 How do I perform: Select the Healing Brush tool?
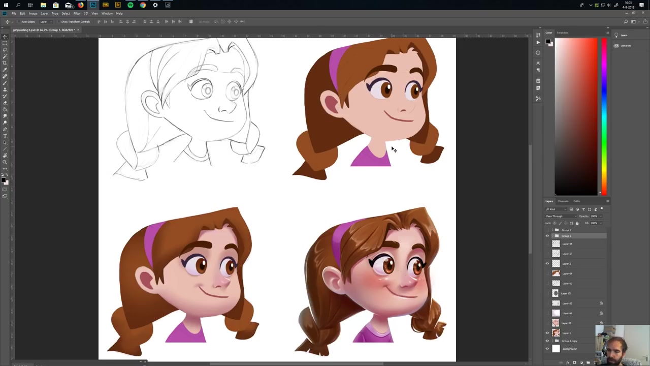tap(5, 76)
